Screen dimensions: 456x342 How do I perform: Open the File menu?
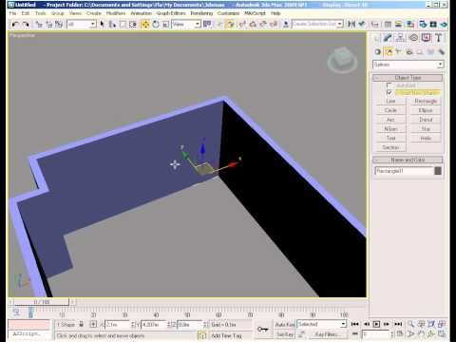coord(12,13)
